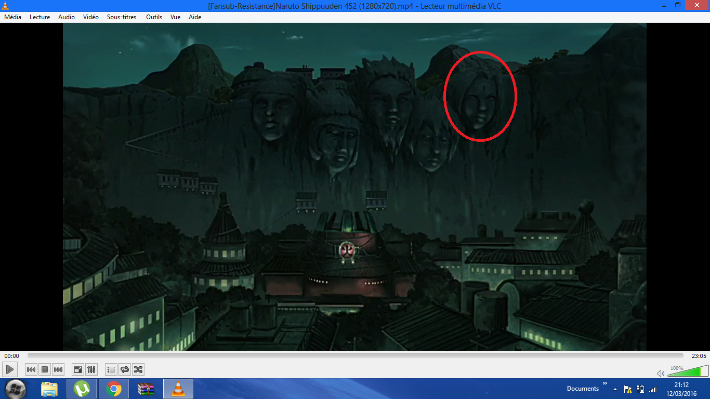Open File Explorer from the taskbar
The height and width of the screenshot is (399, 710).
pos(50,389)
